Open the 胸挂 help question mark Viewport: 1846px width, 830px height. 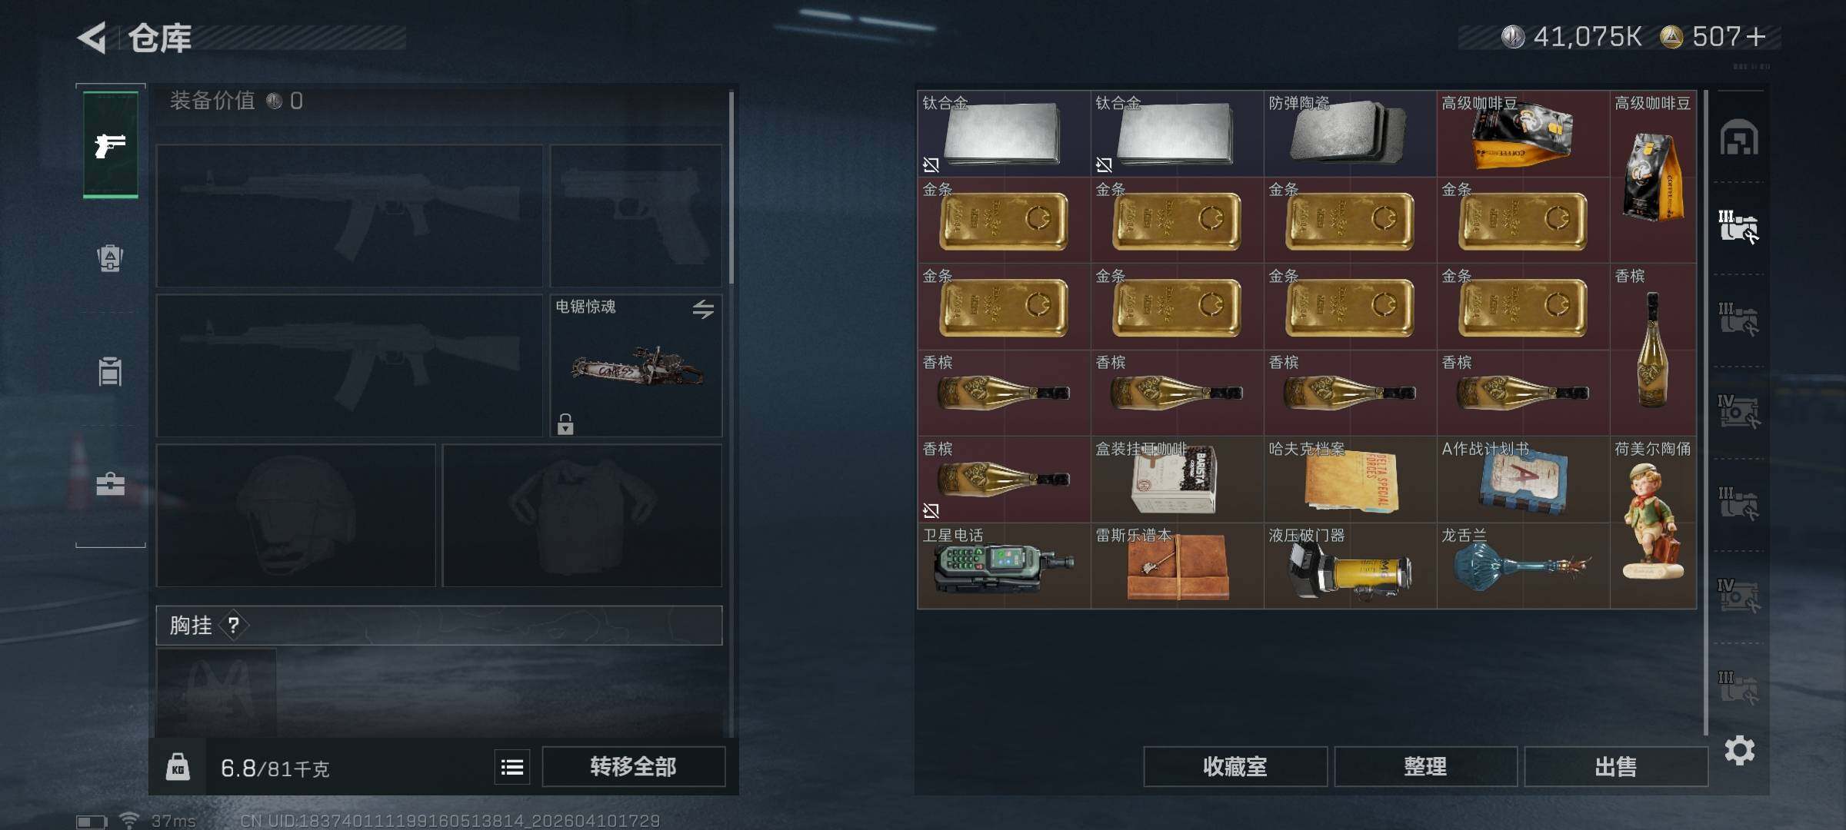coord(234,626)
